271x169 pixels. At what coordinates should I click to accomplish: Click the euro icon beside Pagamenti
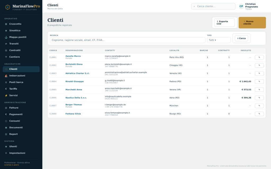pos(6,114)
